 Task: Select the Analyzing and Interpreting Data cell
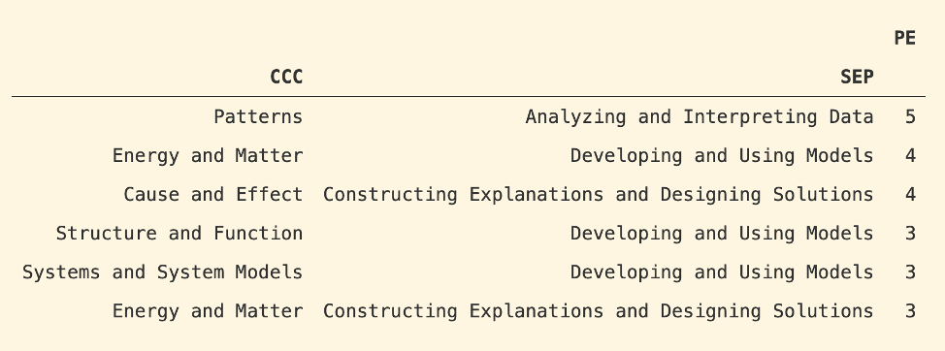(700, 116)
